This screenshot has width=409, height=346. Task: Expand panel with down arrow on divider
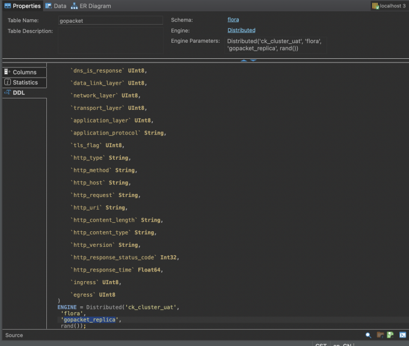[253, 61]
